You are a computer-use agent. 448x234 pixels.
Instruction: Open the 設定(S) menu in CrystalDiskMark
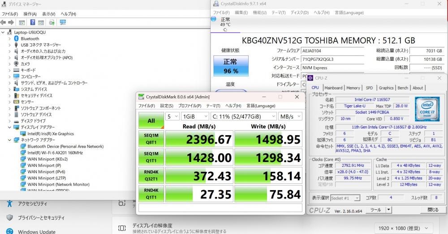(x=167, y=106)
